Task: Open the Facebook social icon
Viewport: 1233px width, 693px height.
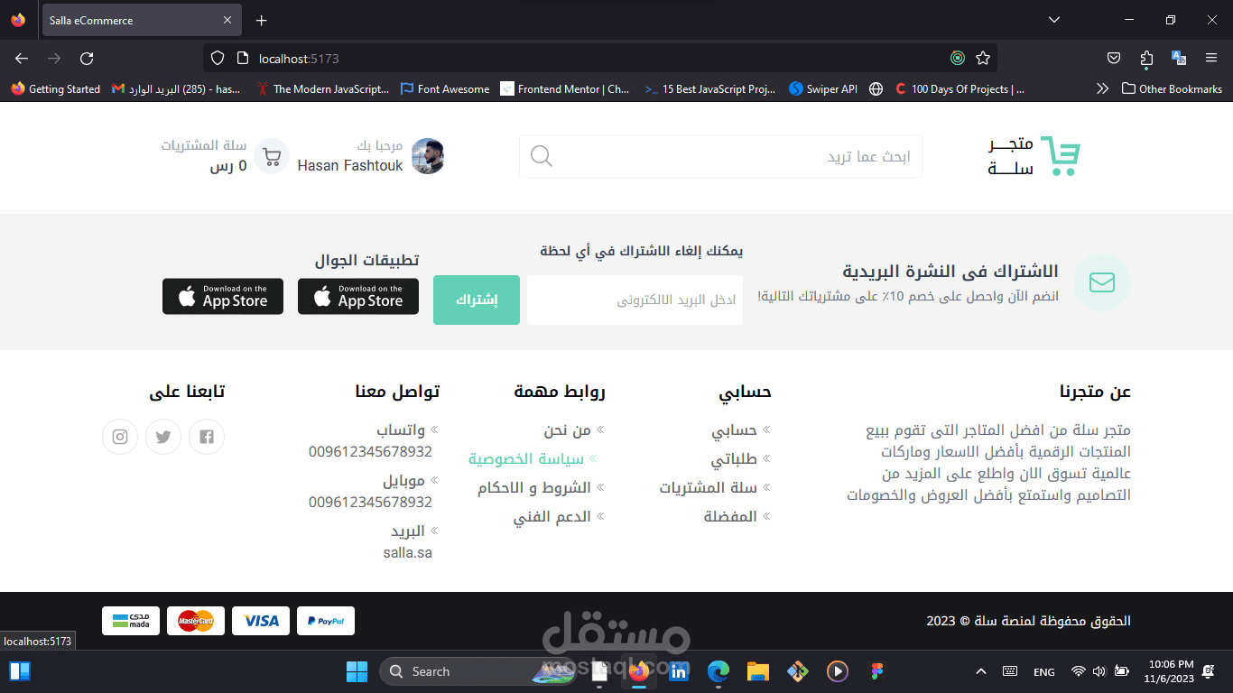Action: pyautogui.click(x=207, y=437)
